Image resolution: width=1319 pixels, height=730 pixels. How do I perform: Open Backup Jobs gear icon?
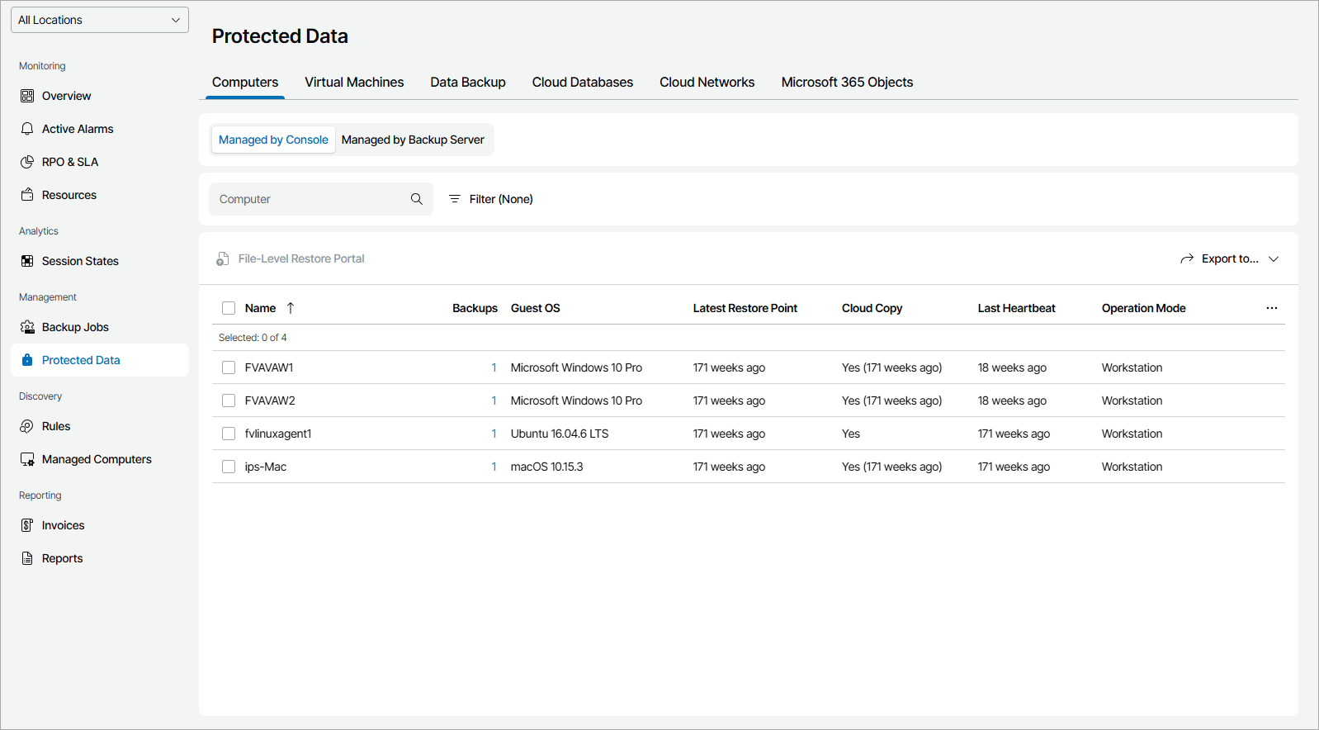pyautogui.click(x=27, y=327)
